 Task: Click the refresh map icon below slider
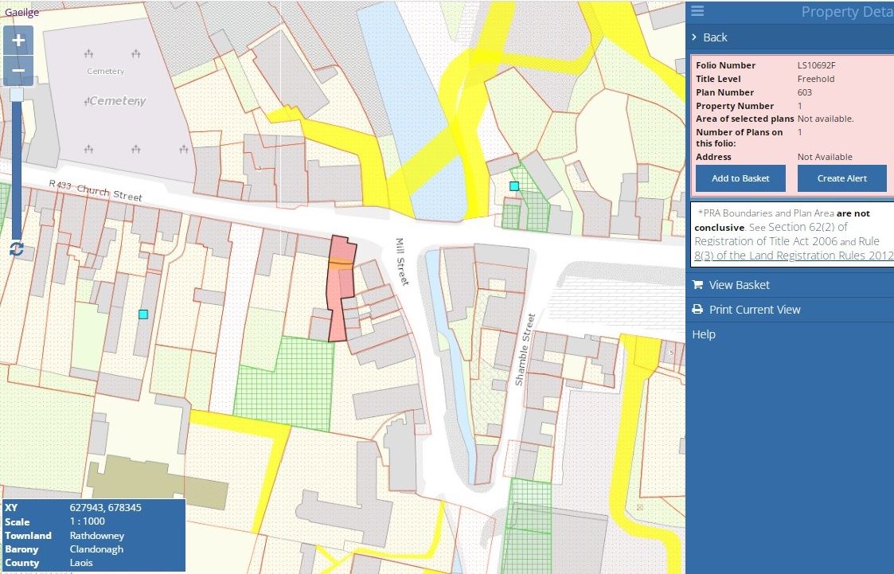point(17,249)
